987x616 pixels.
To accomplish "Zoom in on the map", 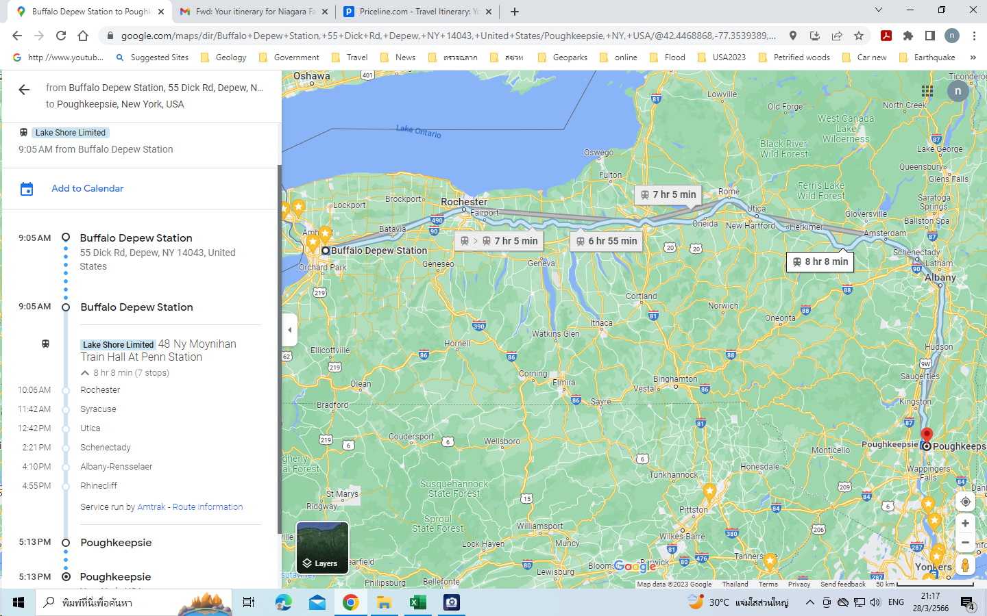I will tap(965, 524).
